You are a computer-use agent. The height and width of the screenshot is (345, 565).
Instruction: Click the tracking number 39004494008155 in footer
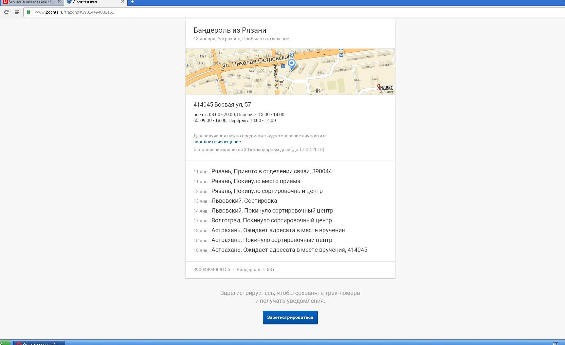tap(211, 270)
